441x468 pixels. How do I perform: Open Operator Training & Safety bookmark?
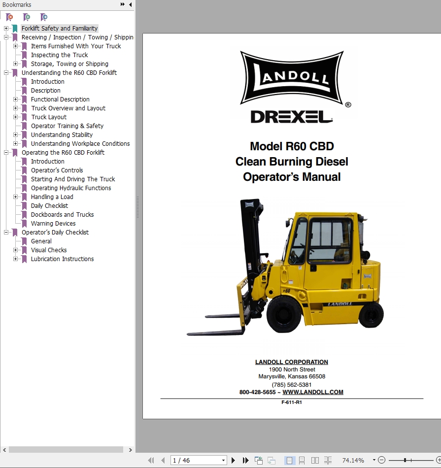click(67, 126)
